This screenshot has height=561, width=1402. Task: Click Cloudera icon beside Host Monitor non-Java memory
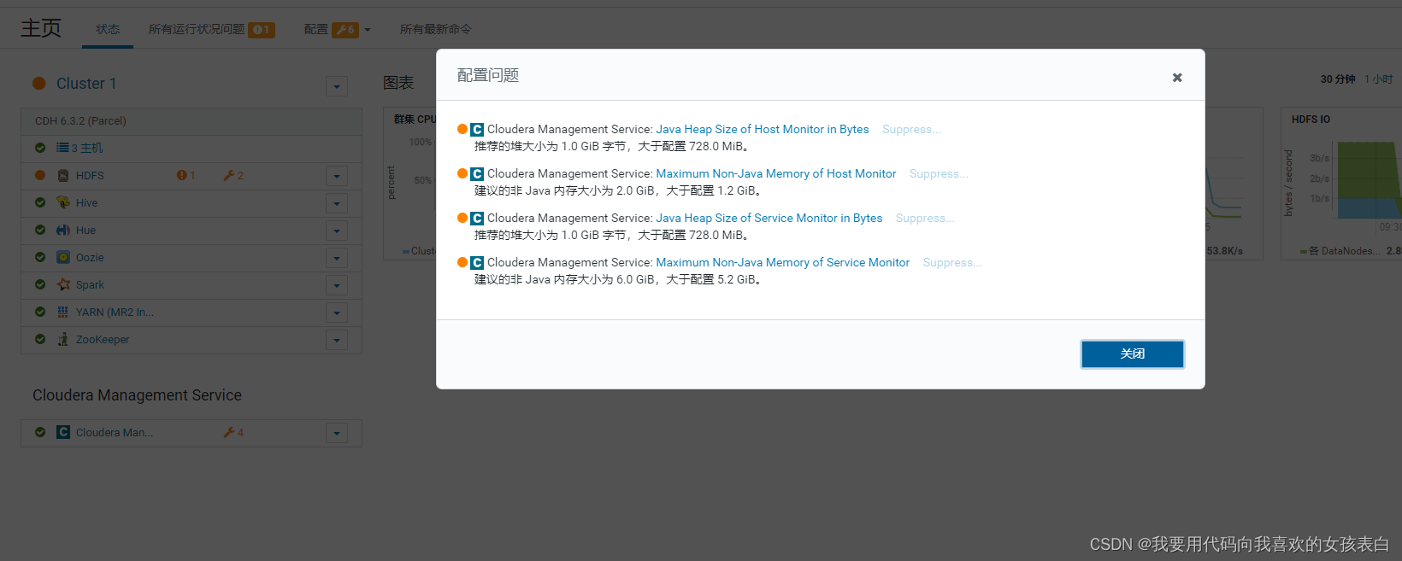tap(477, 174)
